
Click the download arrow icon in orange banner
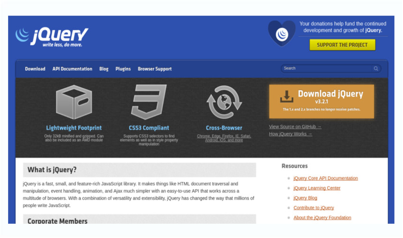pyautogui.click(x=286, y=96)
